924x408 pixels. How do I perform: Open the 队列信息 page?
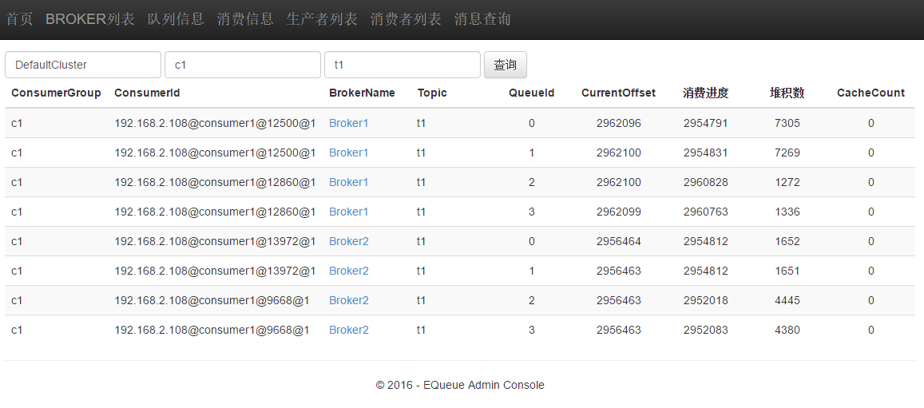tap(176, 19)
